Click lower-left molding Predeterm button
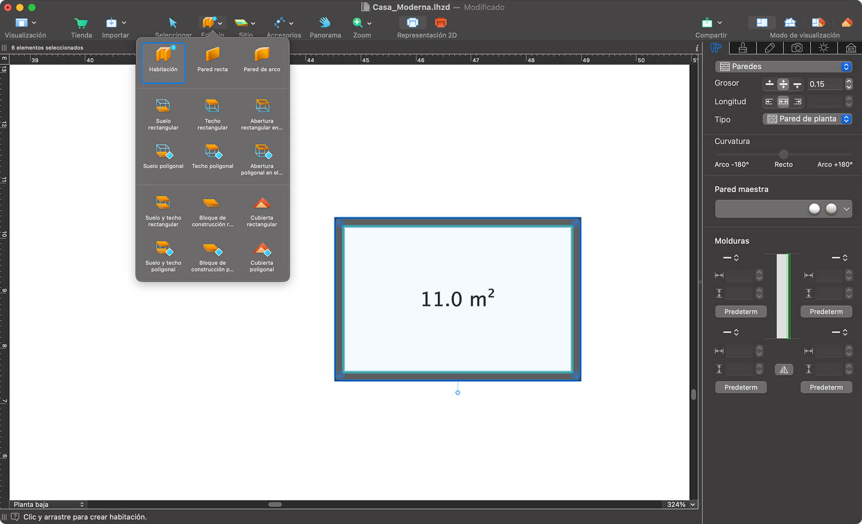The height and width of the screenshot is (524, 862). 741,387
